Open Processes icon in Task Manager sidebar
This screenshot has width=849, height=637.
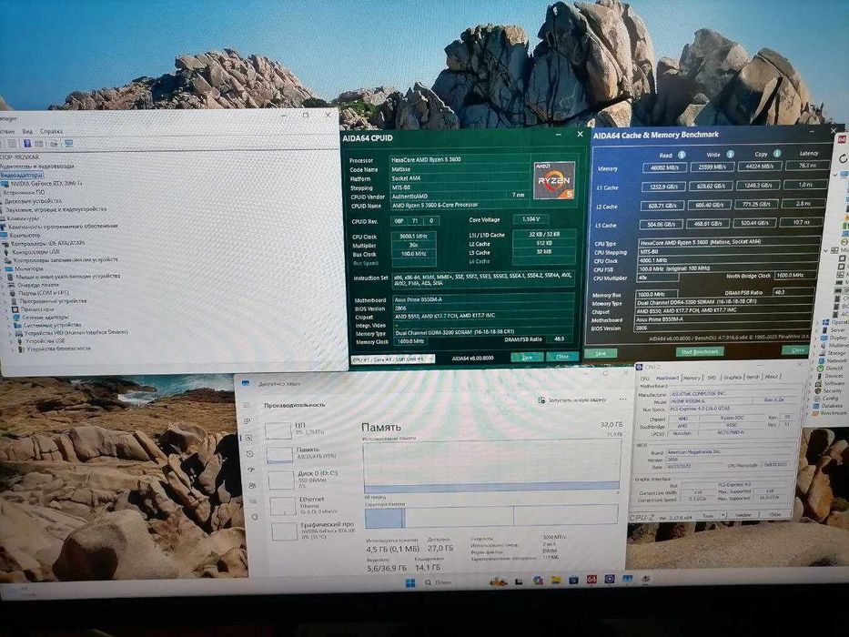pyautogui.click(x=247, y=421)
